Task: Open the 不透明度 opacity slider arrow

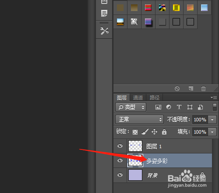Action: 212,120
